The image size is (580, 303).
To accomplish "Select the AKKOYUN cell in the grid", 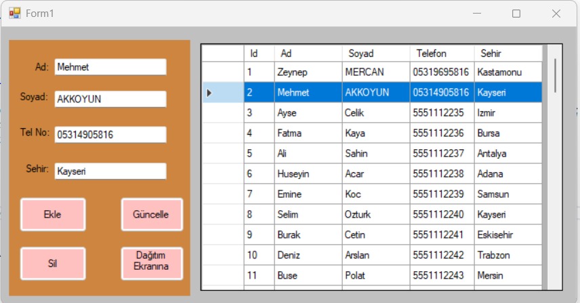I will [x=376, y=92].
